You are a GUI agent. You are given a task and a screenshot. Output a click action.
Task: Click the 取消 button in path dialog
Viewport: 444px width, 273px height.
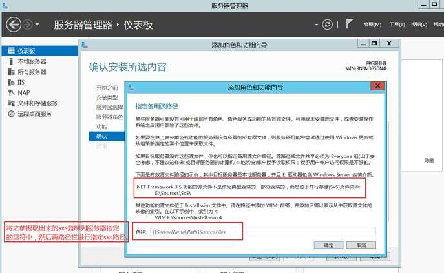pyautogui.click(x=361, y=245)
